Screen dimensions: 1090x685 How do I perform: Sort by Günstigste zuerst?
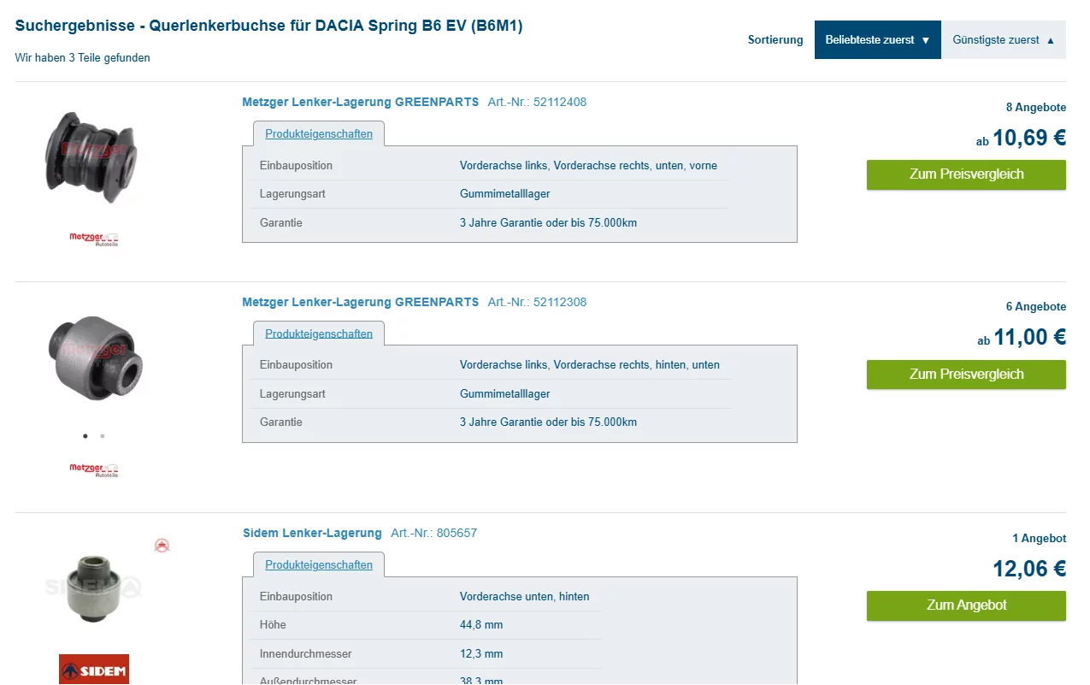[x=1003, y=40]
